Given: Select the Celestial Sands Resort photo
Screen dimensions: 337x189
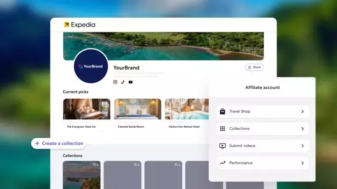Looking at the screenshot, I should (137, 109).
